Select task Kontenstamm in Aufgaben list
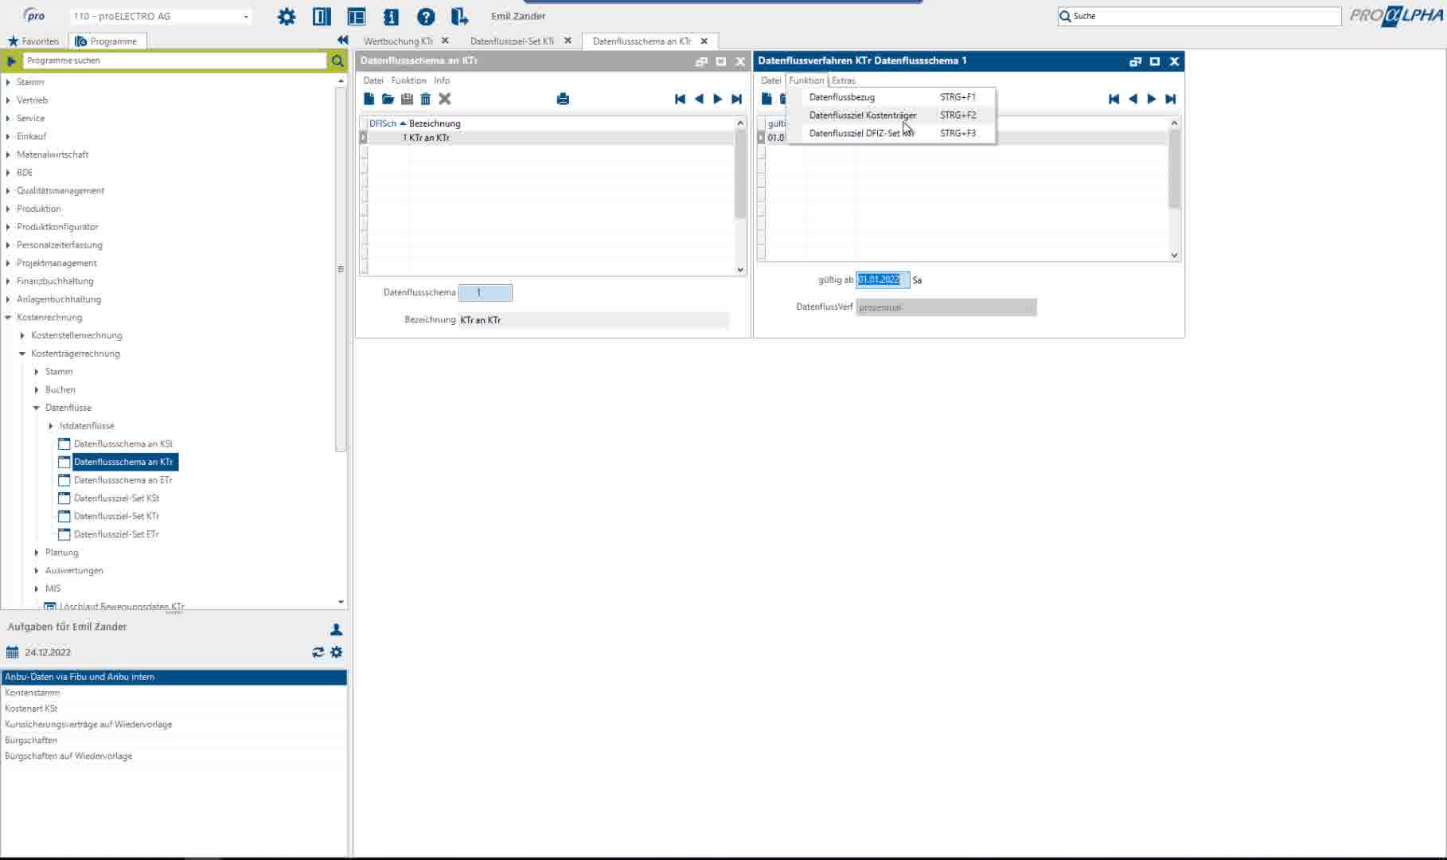1447x860 pixels. [x=174, y=693]
